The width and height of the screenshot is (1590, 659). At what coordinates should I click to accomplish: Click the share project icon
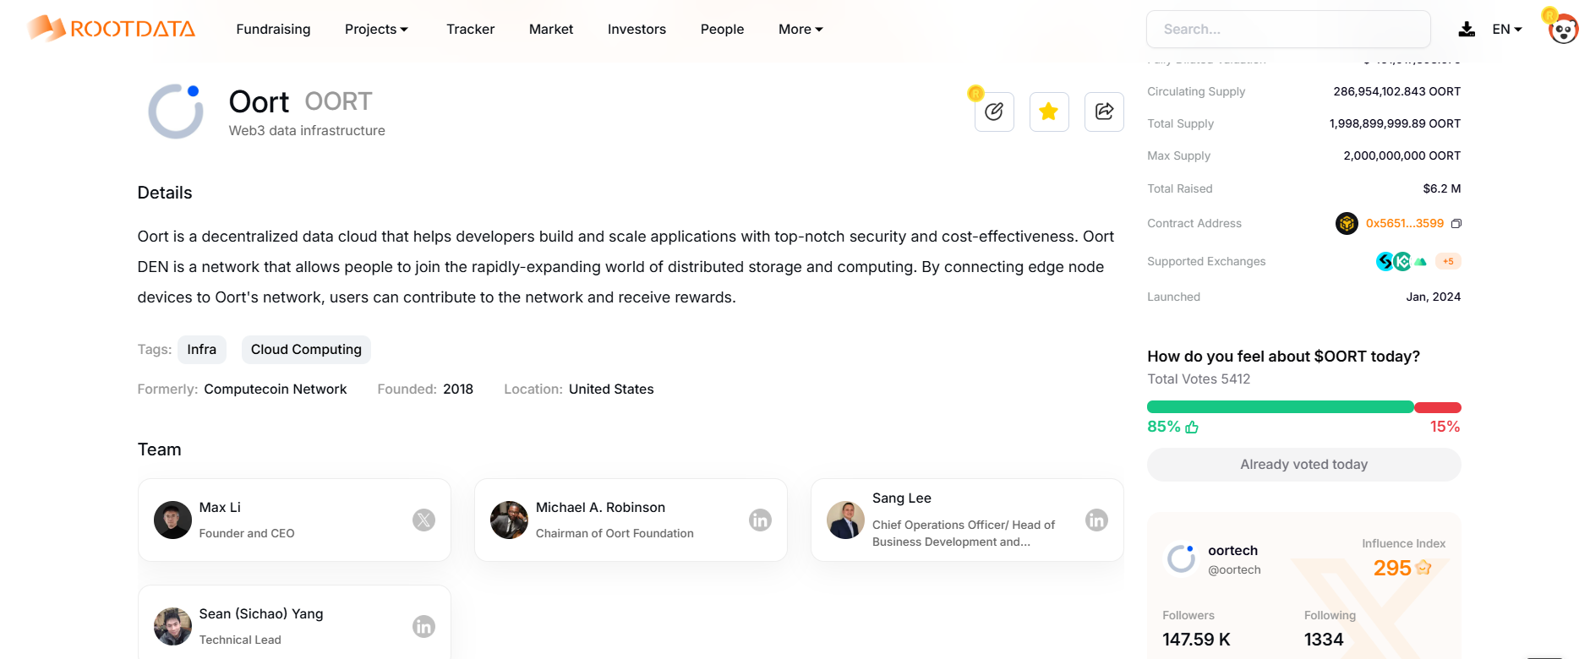(1104, 112)
